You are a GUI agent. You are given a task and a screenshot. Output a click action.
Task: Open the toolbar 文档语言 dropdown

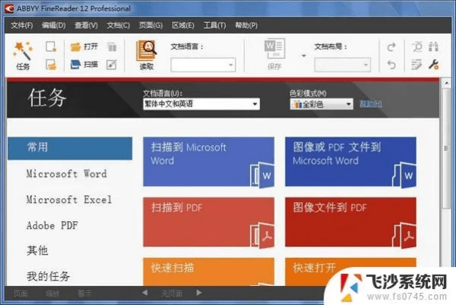(x=203, y=65)
